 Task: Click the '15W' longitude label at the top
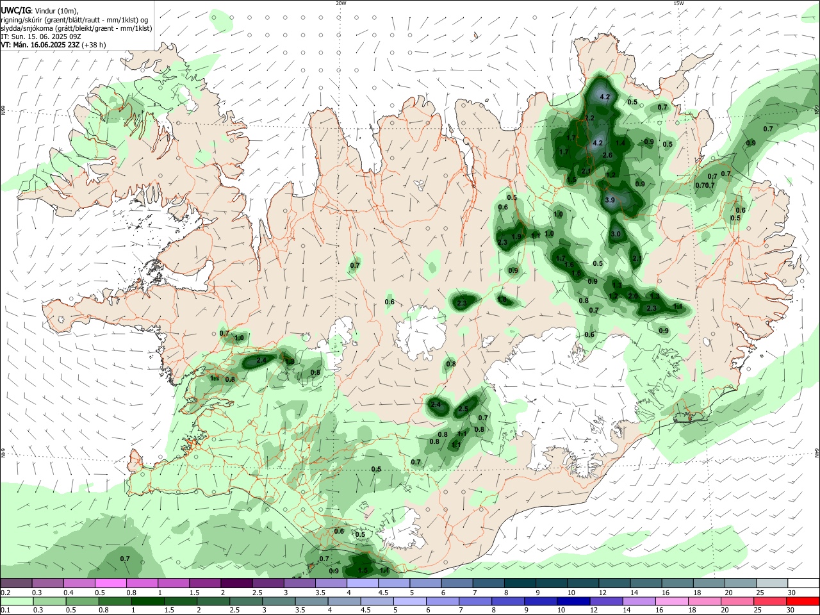click(678, 3)
